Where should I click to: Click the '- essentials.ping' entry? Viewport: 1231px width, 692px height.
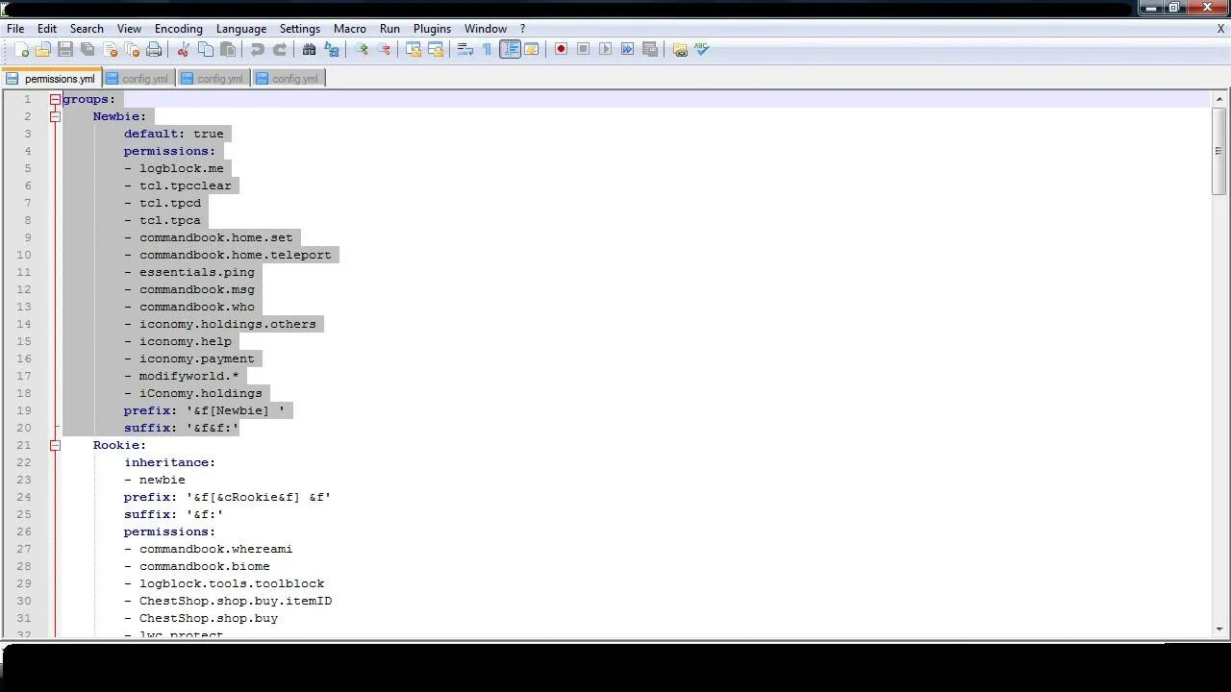189,272
